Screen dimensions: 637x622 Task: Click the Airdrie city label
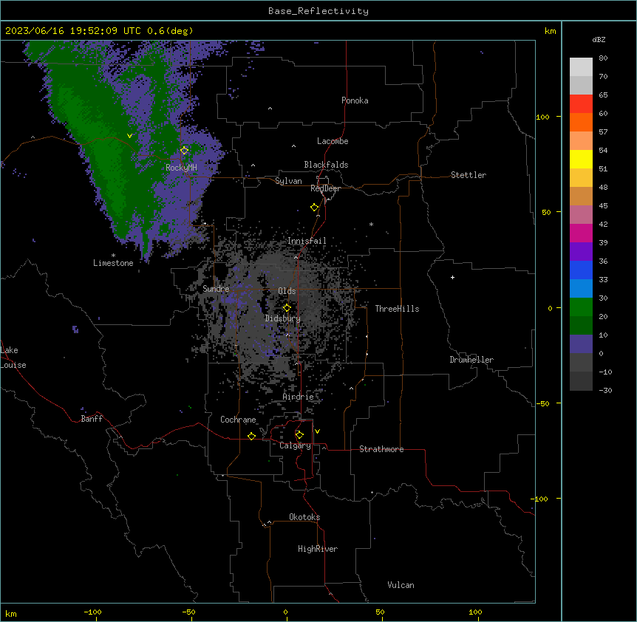pyautogui.click(x=299, y=397)
